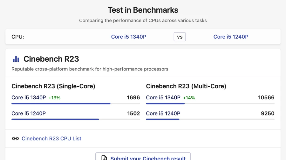
Task: Open the Core i5 1240P link in CPU row
Action: pos(231,37)
